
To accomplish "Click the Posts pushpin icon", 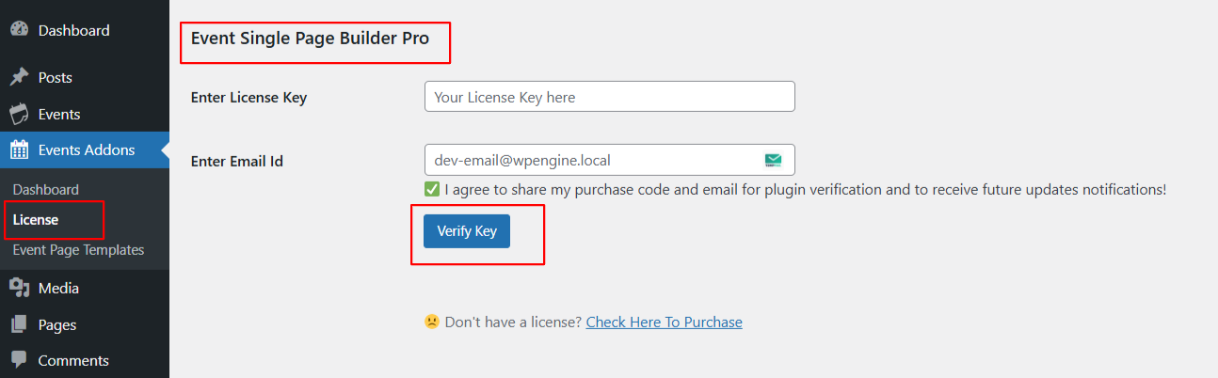I will pyautogui.click(x=19, y=77).
